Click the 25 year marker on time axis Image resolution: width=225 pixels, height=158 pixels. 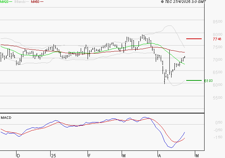(53, 155)
